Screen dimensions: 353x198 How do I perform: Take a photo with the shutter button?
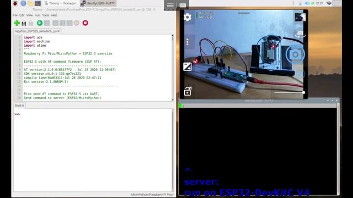click(295, 54)
